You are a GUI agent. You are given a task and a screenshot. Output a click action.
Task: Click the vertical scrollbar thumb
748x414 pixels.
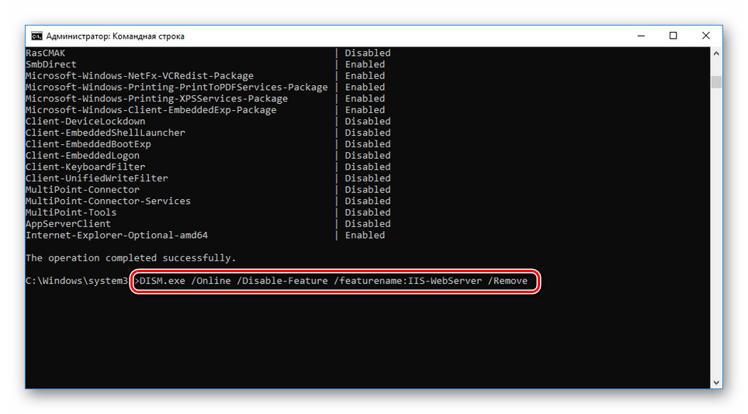(717, 82)
